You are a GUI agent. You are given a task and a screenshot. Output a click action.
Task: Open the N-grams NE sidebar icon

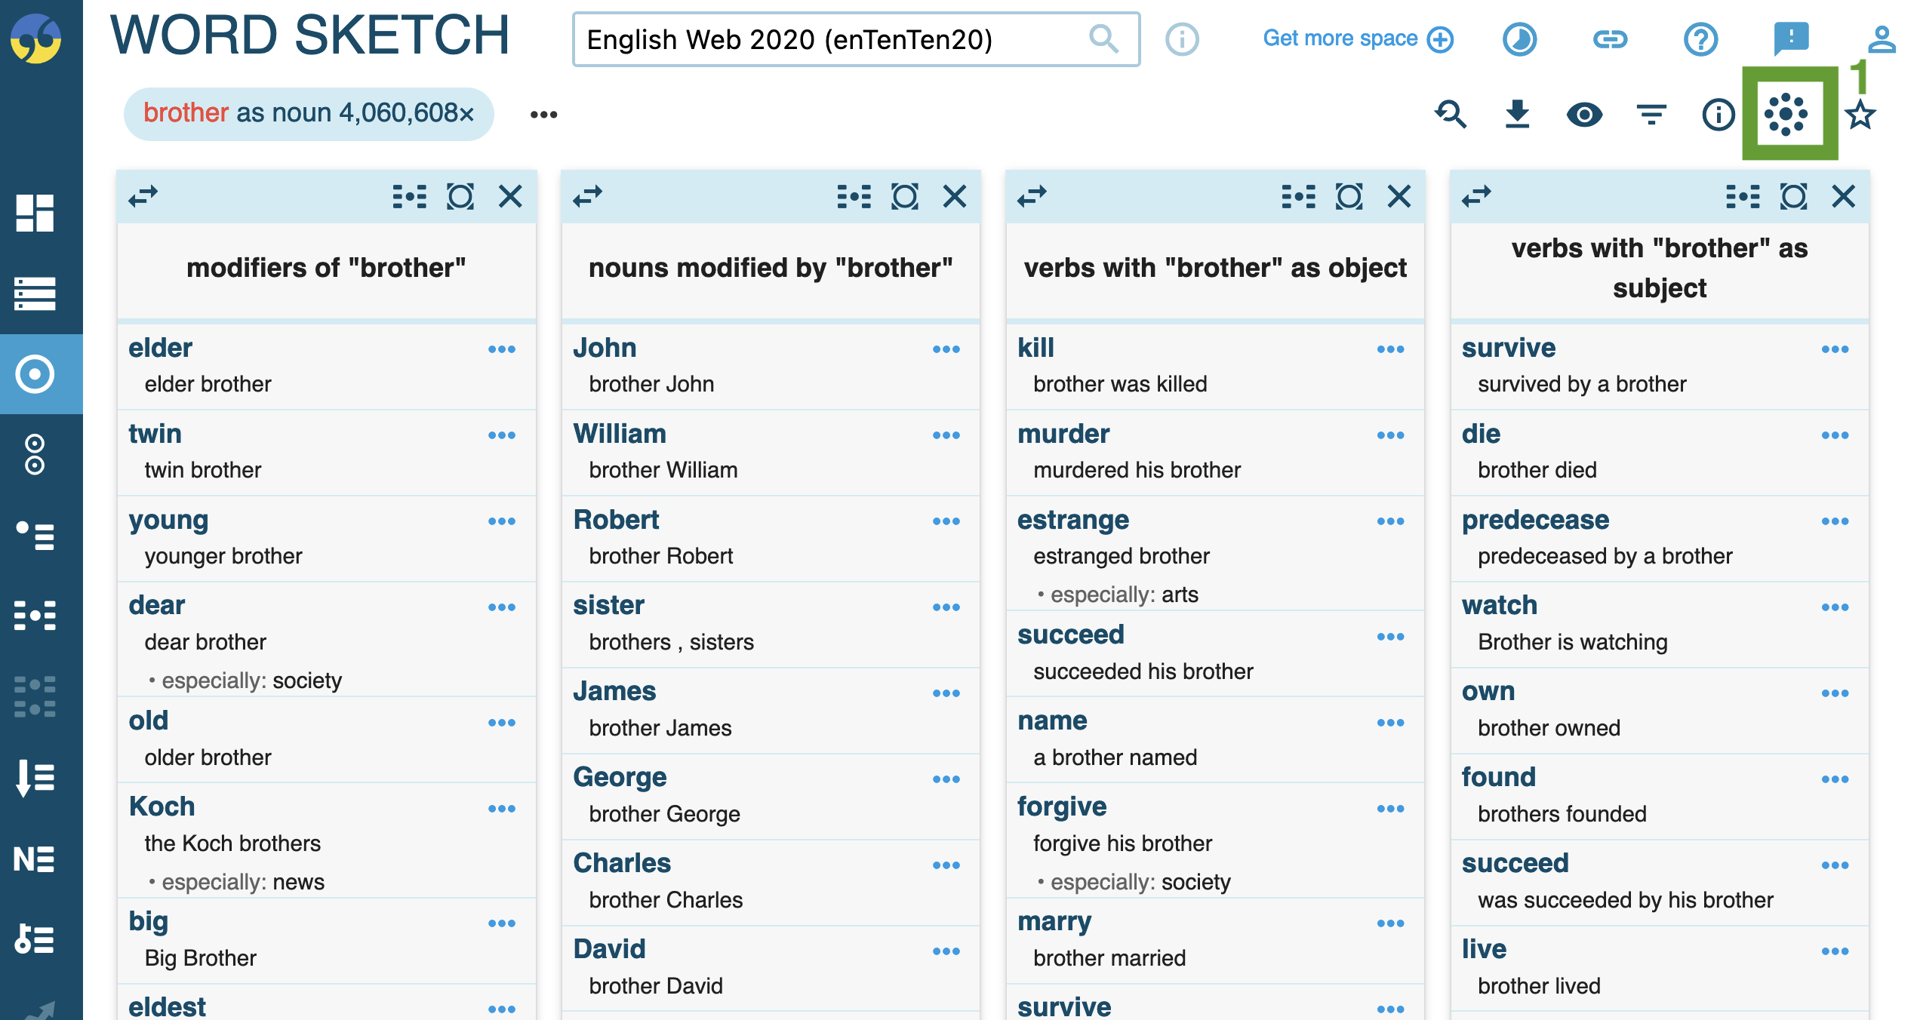(35, 859)
